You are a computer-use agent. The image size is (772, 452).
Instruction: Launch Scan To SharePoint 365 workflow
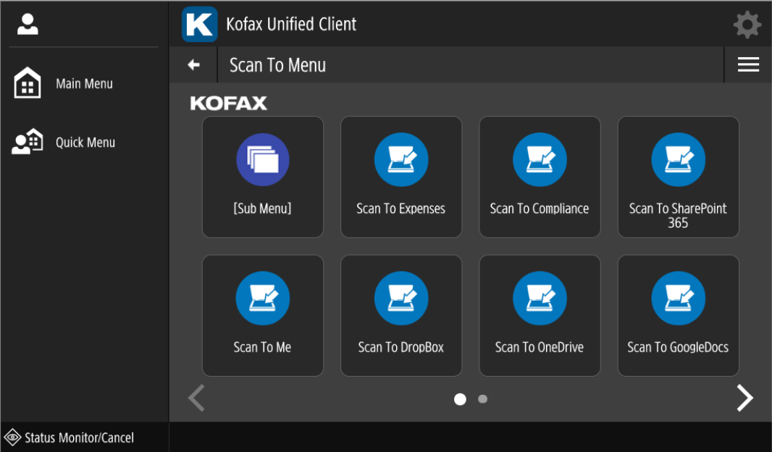tap(678, 161)
